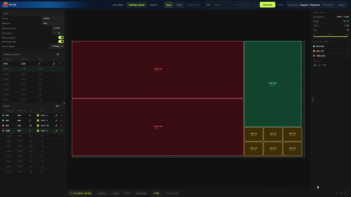Viewport: 351px width, 197px height.
Task: Collapse the left panel with arrow handle
Action: pos(64,103)
